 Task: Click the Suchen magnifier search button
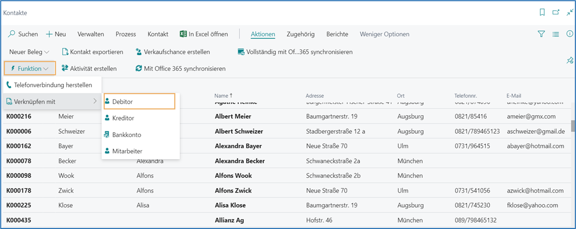tap(23, 34)
